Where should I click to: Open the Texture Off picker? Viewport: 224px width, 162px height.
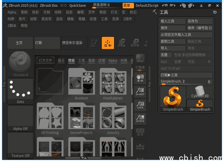pyautogui.click(x=20, y=145)
